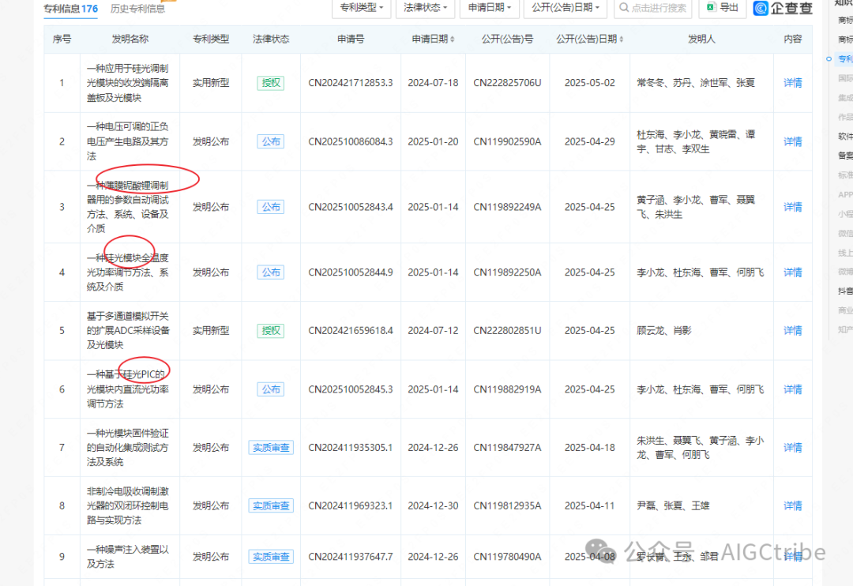Click publication number CN222825706U
The width and height of the screenshot is (853, 586).
point(508,83)
